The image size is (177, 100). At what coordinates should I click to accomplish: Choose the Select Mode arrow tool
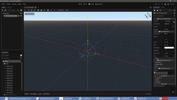[25, 10]
